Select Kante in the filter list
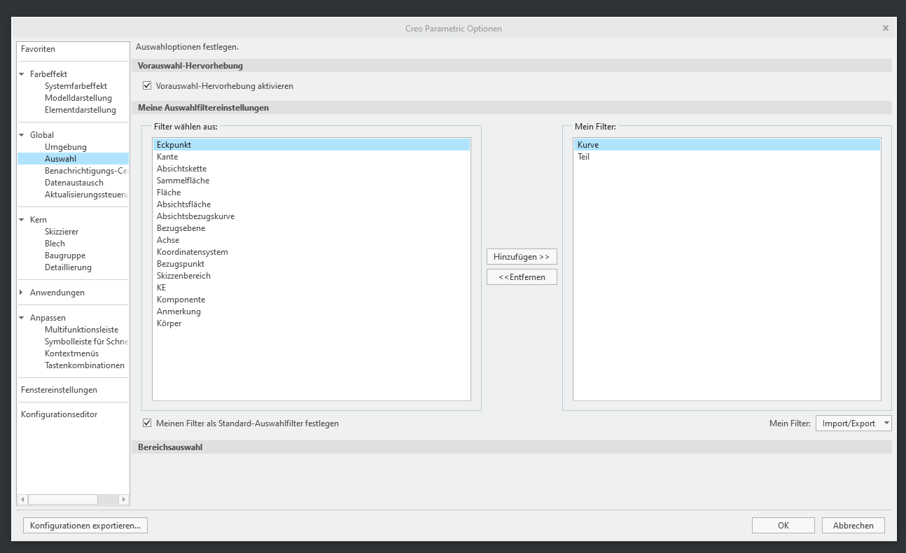This screenshot has width=906, height=553. coord(167,156)
